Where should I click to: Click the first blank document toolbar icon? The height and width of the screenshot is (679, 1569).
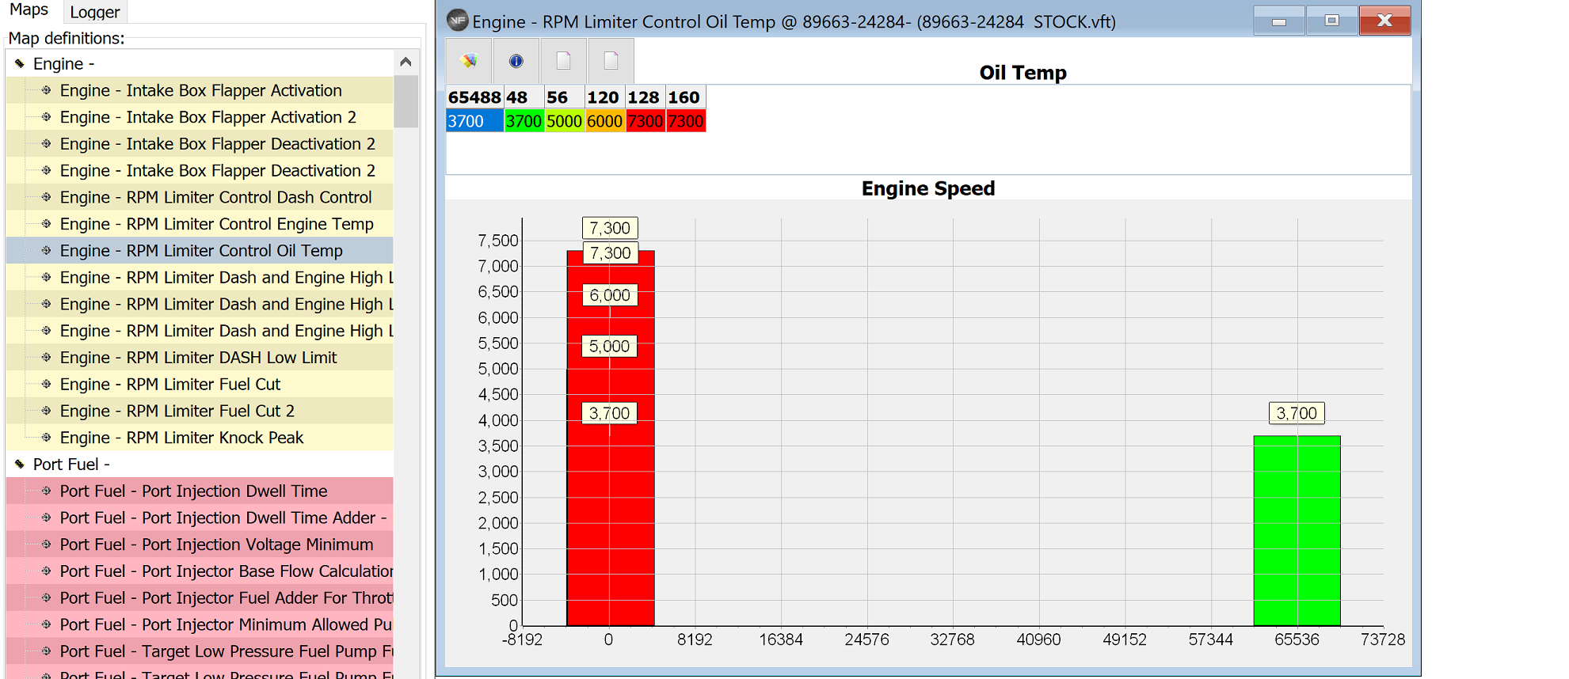point(563,61)
